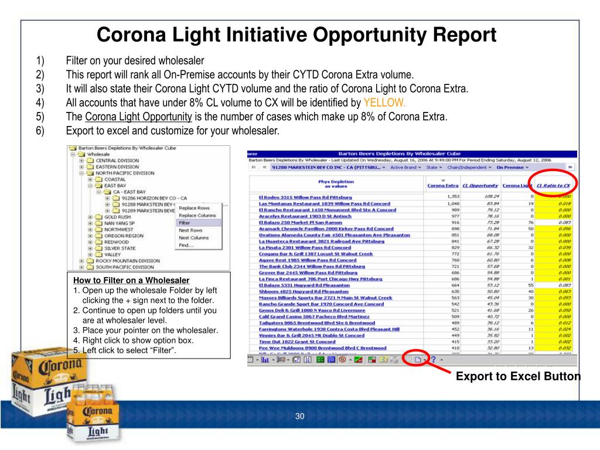Image resolution: width=600 pixels, height=450 pixels.
Task: Expand the ROCKY MOUNTAIN DIVISION folder
Action: [81, 261]
